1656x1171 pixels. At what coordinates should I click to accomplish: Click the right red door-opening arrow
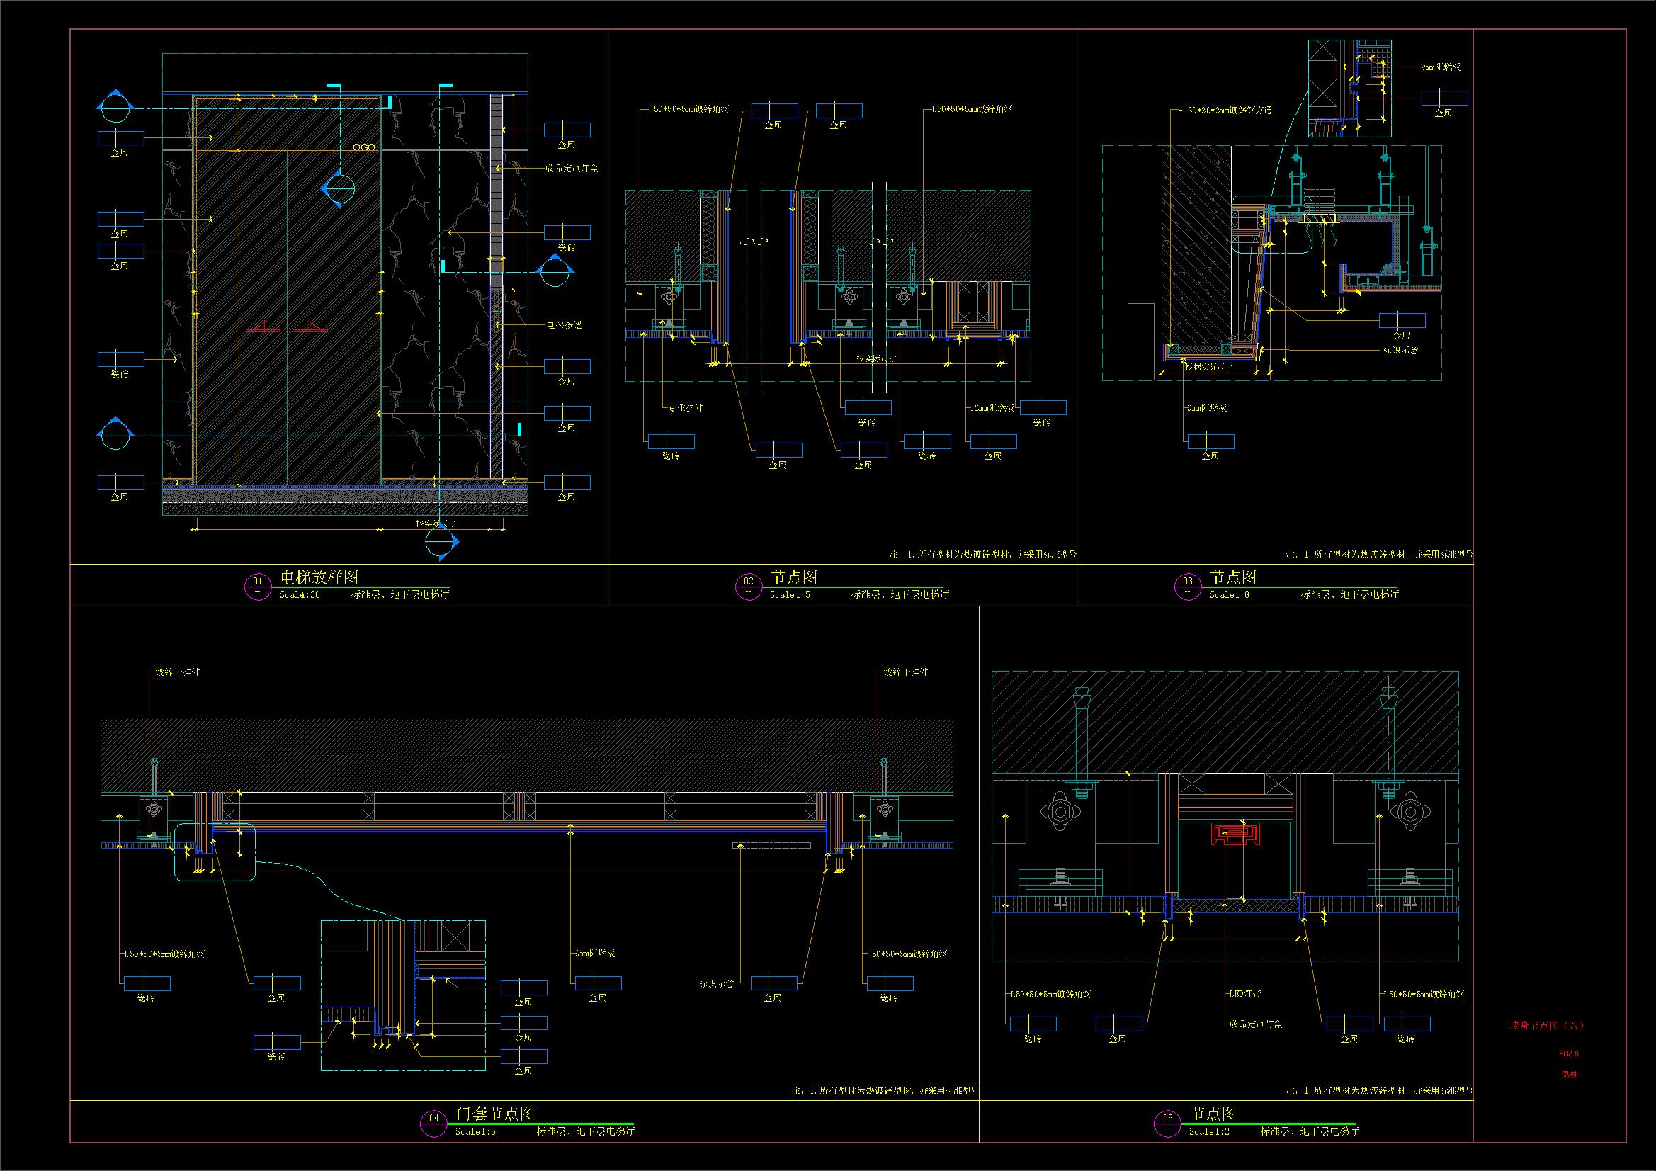310,327
